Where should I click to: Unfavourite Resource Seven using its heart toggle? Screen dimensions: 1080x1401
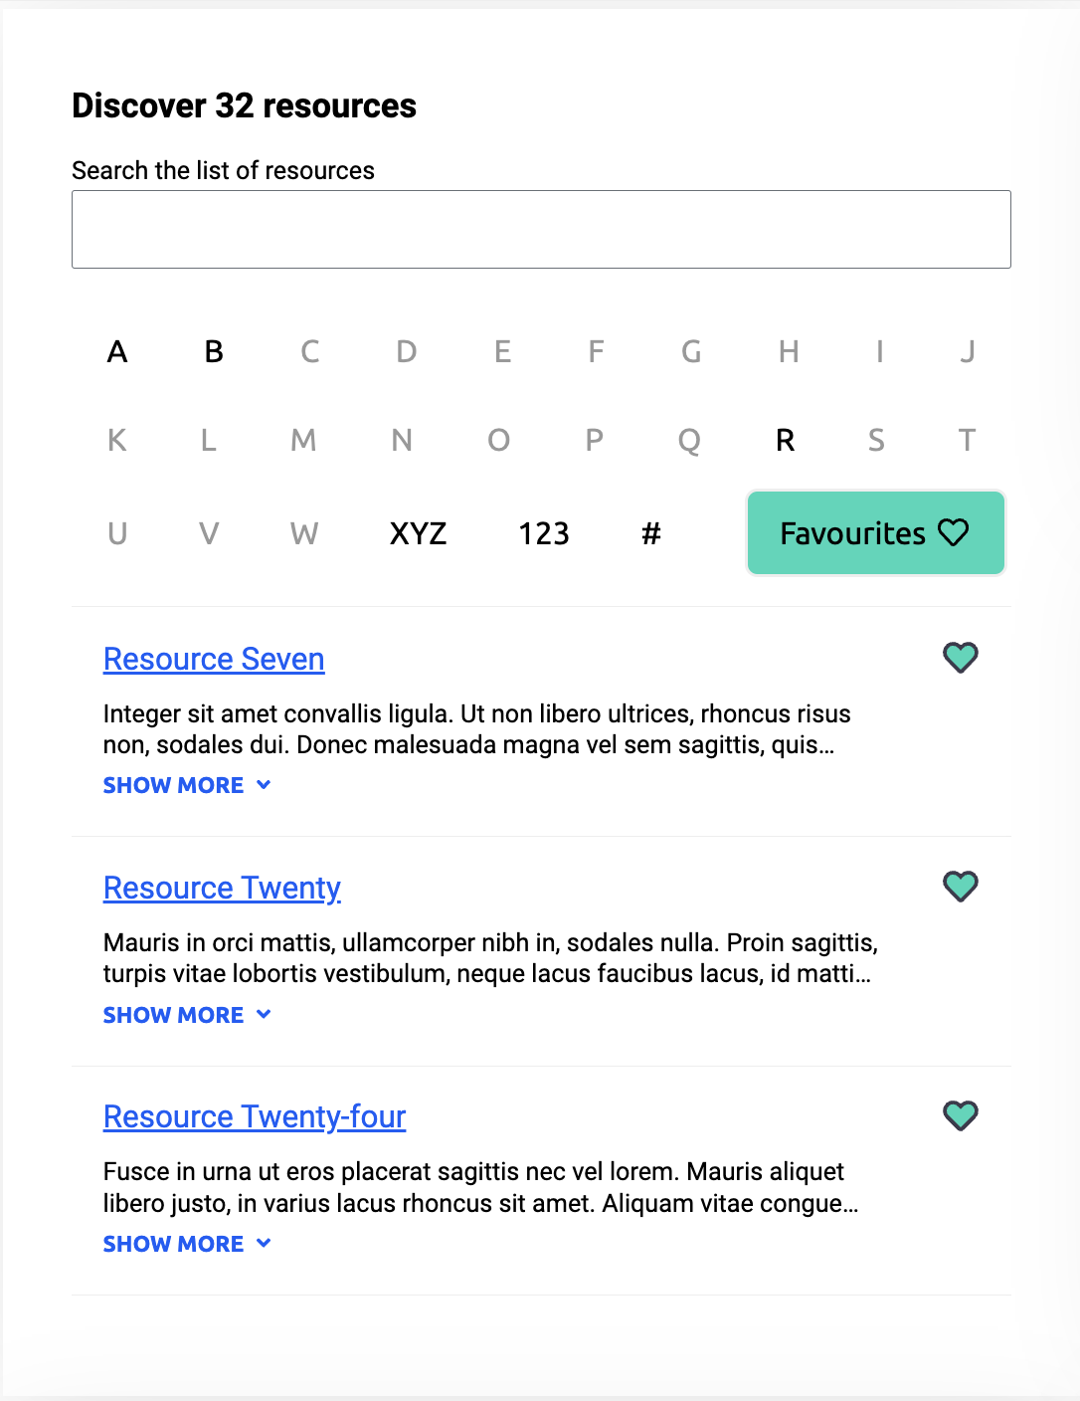pyautogui.click(x=960, y=658)
